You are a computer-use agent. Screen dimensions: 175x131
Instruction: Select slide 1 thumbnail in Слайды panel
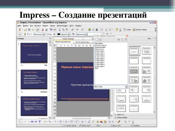pyautogui.click(x=34, y=53)
